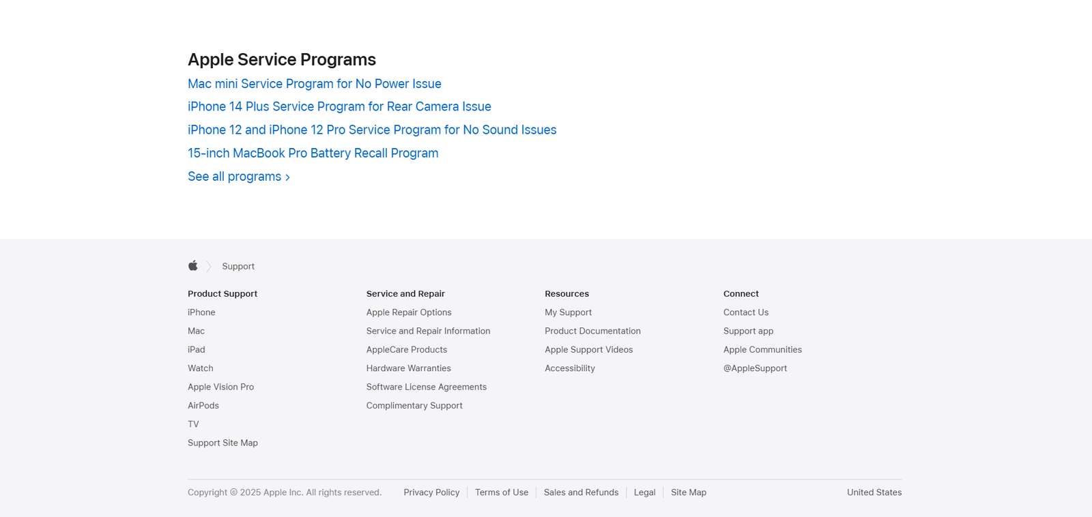This screenshot has width=1092, height=517.
Task: Open iPhone 14 Plus Rear Camera program
Action: 339,107
